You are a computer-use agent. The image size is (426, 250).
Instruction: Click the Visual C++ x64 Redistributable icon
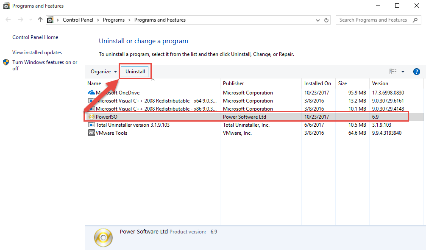coord(92,100)
